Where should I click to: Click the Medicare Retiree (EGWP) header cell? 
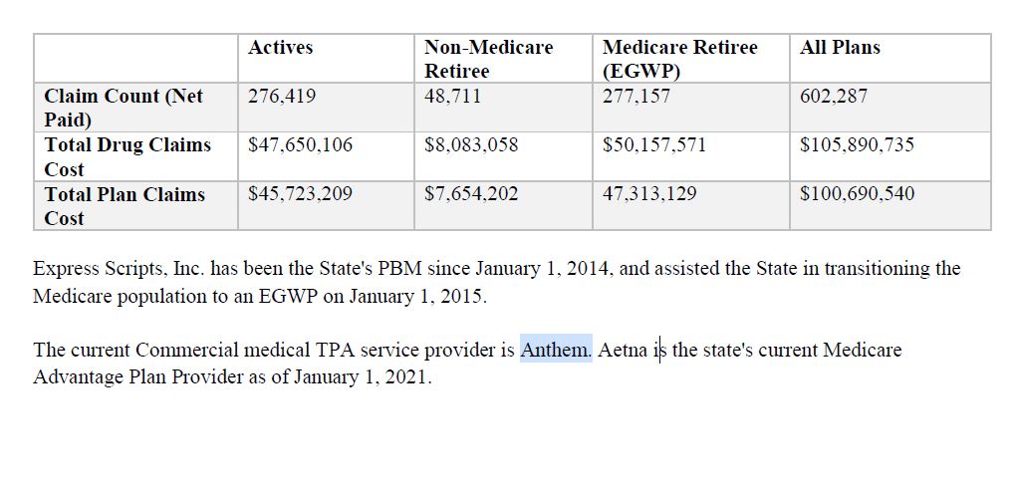pos(679,59)
